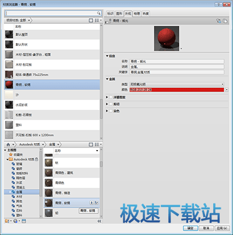Click the search magnifier icon
Screen dimensions: 233x235
[98, 13]
